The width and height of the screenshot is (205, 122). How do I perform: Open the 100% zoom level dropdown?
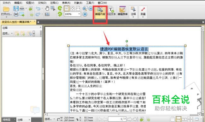coord(79,14)
